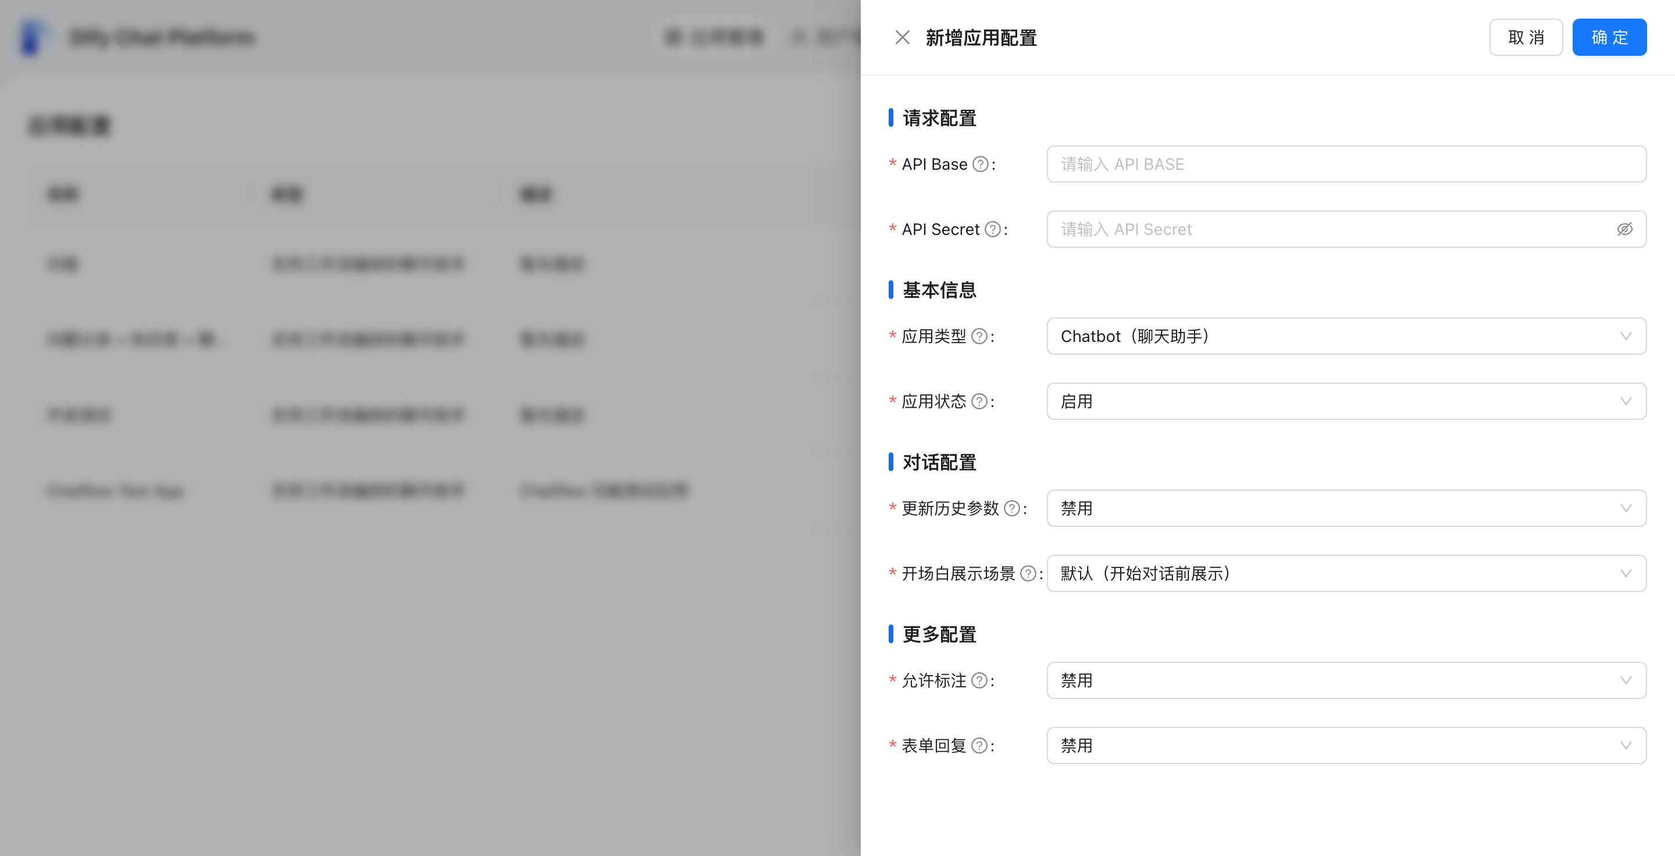This screenshot has width=1675, height=856.
Task: Confirm with the 确定 button
Action: tap(1609, 38)
